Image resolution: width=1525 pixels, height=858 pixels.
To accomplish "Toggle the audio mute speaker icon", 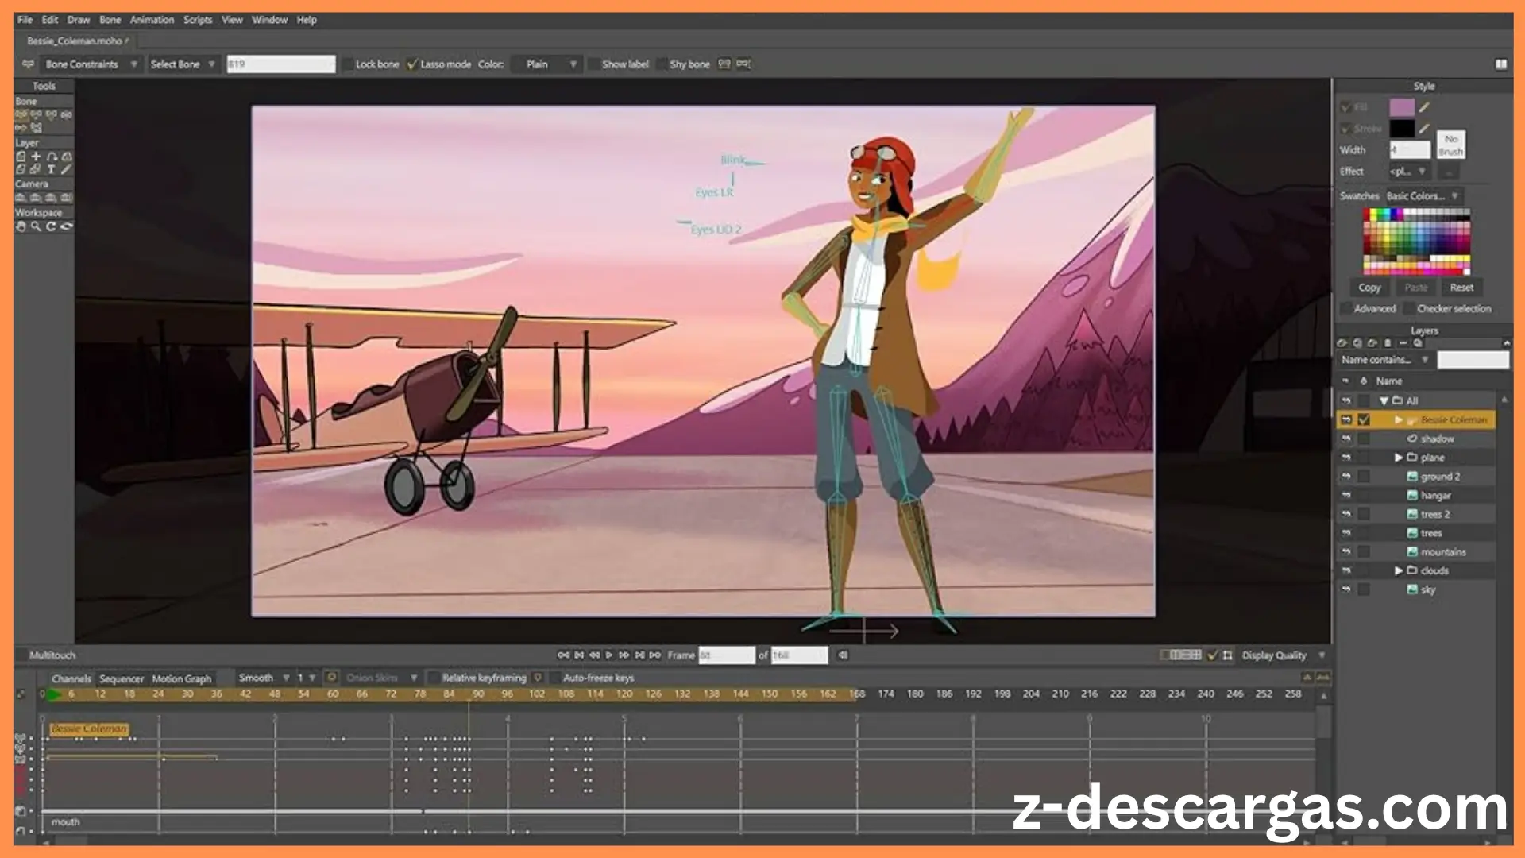I will click(x=843, y=655).
